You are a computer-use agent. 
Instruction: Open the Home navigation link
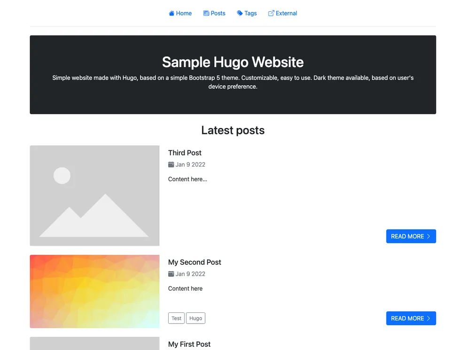[184, 13]
